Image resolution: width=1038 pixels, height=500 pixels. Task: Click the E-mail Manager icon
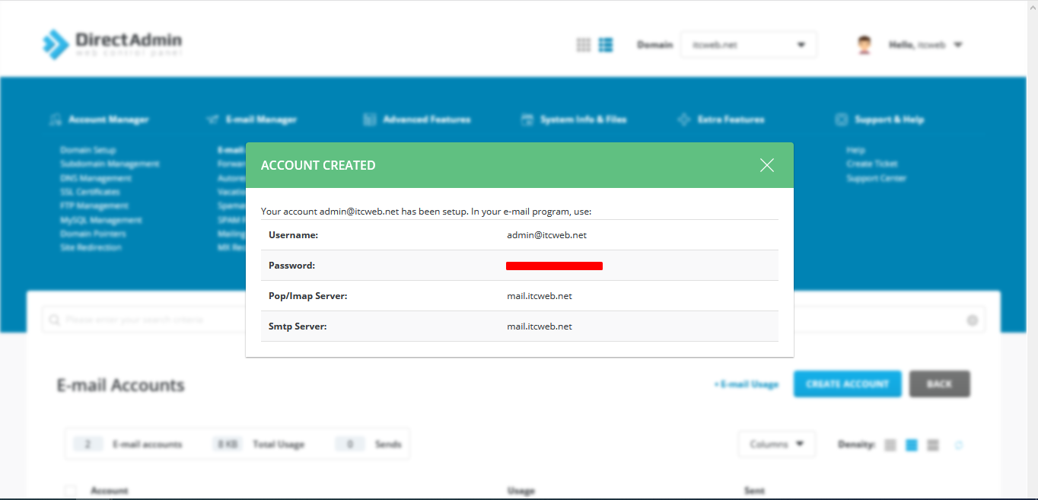pos(212,119)
